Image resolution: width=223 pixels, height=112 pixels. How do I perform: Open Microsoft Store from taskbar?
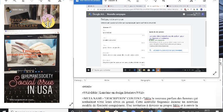point(116,111)
